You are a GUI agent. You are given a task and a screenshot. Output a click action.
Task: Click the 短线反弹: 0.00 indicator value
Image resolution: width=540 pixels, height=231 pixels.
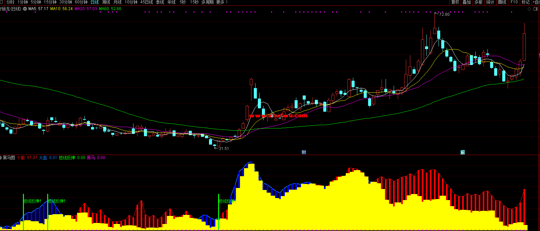(72, 158)
